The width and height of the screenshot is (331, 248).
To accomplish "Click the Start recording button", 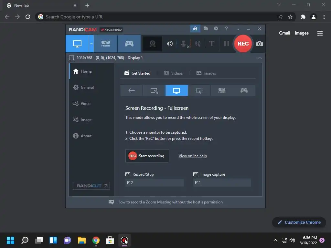I will (147, 156).
